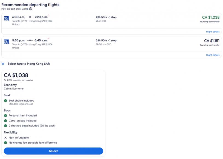This screenshot has width=223, height=159.
Task: Click green check next to Seat choice included
Action: pos(5,101)
